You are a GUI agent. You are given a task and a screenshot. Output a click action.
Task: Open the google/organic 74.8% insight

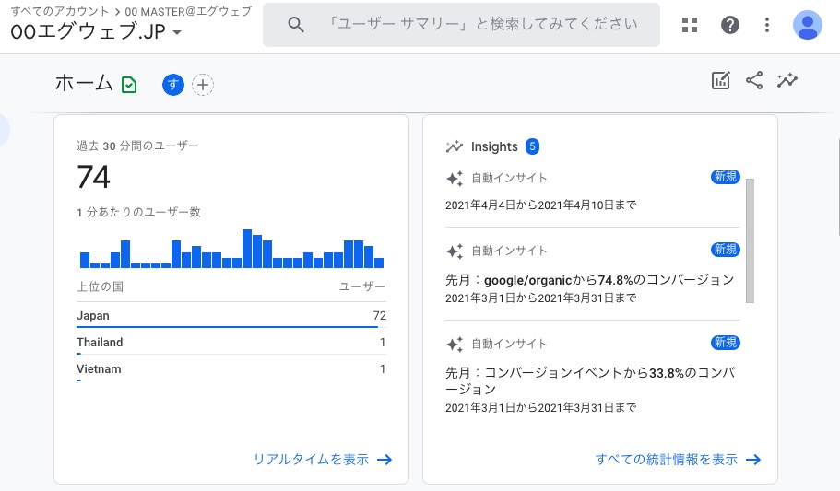coord(590,279)
